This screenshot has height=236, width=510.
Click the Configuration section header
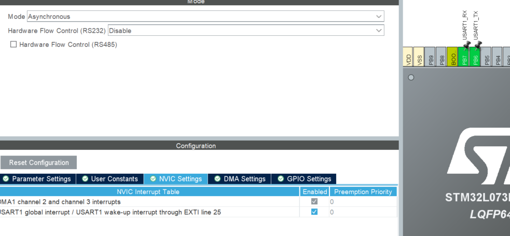coord(196,146)
